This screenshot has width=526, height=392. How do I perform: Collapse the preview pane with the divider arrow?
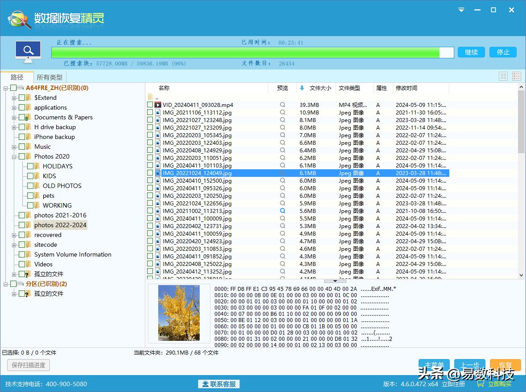click(335, 281)
